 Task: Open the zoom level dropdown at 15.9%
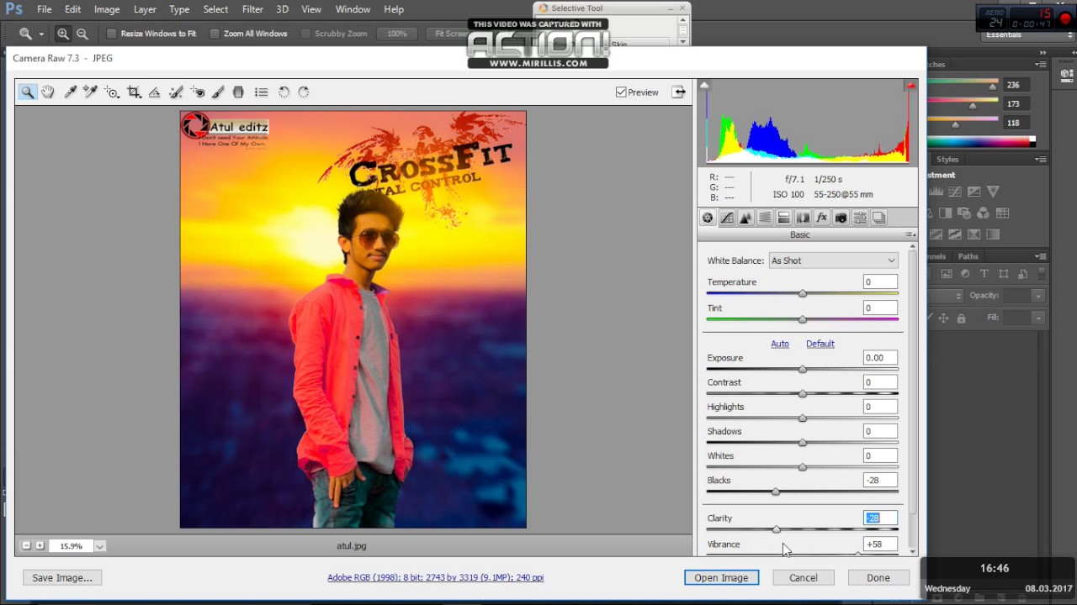point(99,546)
